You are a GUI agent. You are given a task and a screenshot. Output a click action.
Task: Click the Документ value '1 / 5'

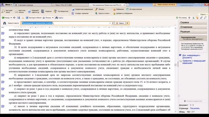(192, 105)
